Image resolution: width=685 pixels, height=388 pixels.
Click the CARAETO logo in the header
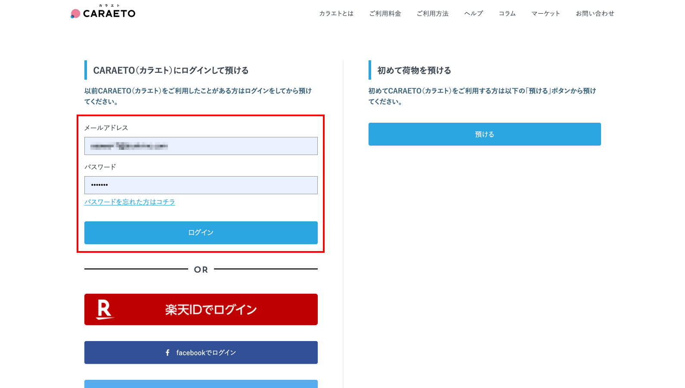point(103,12)
